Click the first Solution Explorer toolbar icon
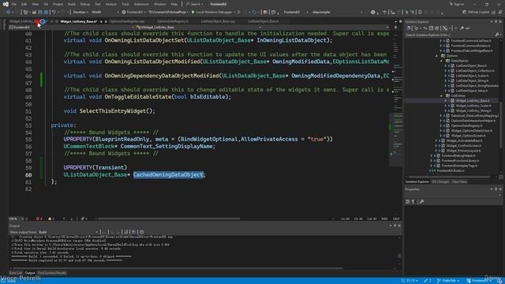Viewport: 505px width, 284px height. click(409, 28)
